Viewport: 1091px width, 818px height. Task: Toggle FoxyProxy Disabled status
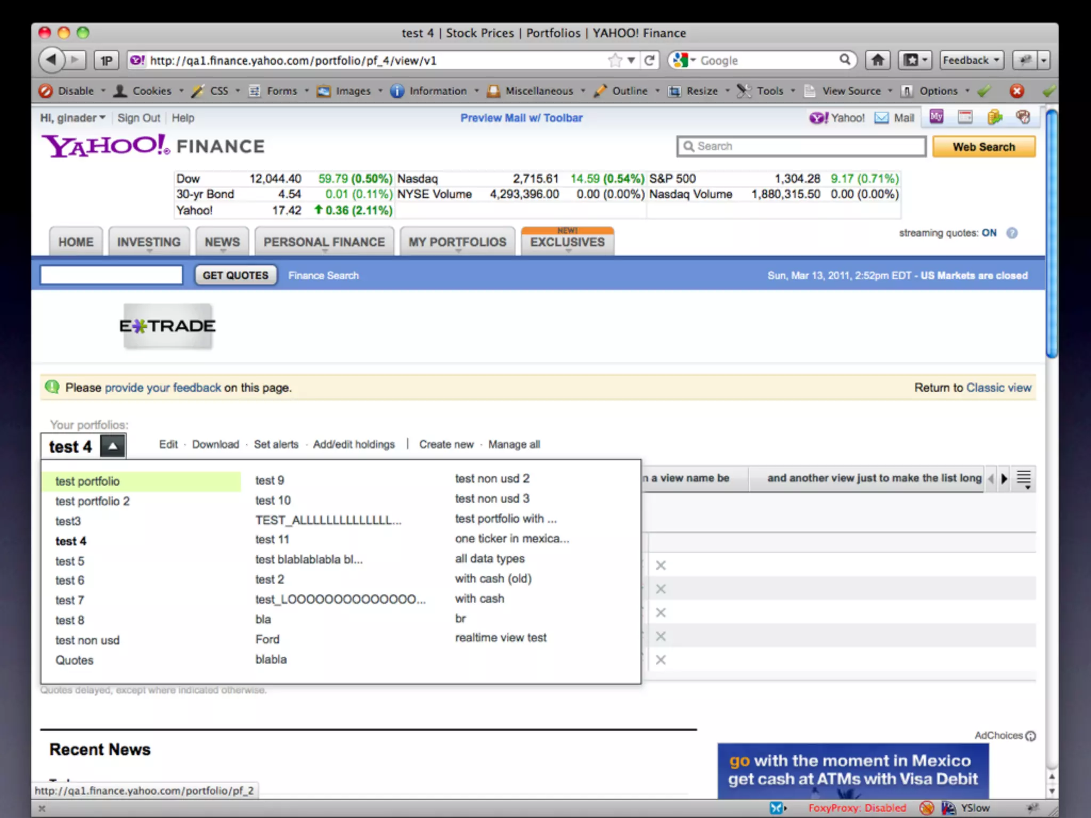857,808
